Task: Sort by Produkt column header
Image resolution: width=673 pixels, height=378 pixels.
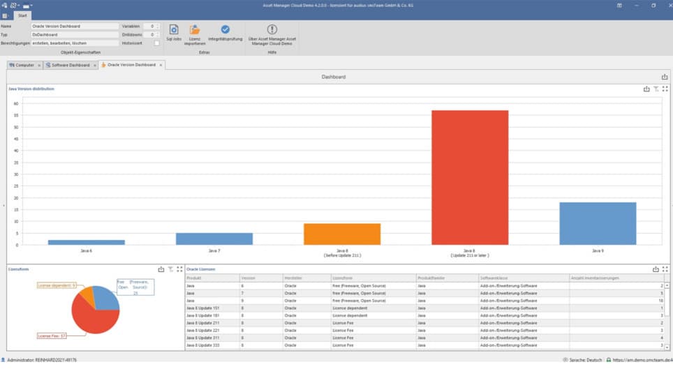Action: (x=212, y=278)
